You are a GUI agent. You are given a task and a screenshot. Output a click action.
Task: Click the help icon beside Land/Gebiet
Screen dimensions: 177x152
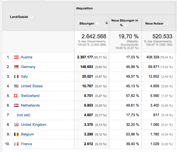click(31, 17)
